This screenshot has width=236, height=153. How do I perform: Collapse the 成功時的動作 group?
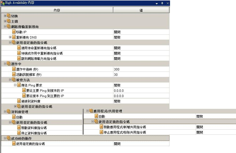point(5,138)
